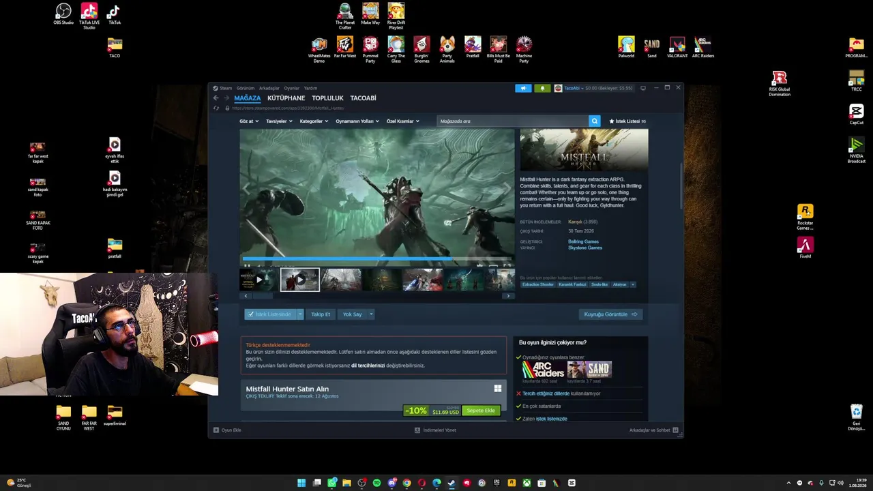Viewport: 873px width, 491px height.
Task: Click the Mağazada ara search field
Action: (513, 121)
